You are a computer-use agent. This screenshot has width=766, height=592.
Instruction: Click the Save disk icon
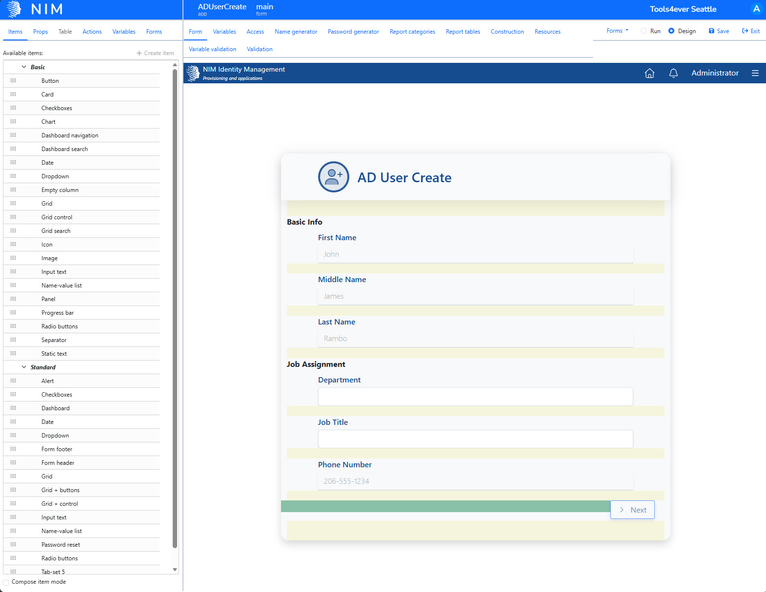711,31
